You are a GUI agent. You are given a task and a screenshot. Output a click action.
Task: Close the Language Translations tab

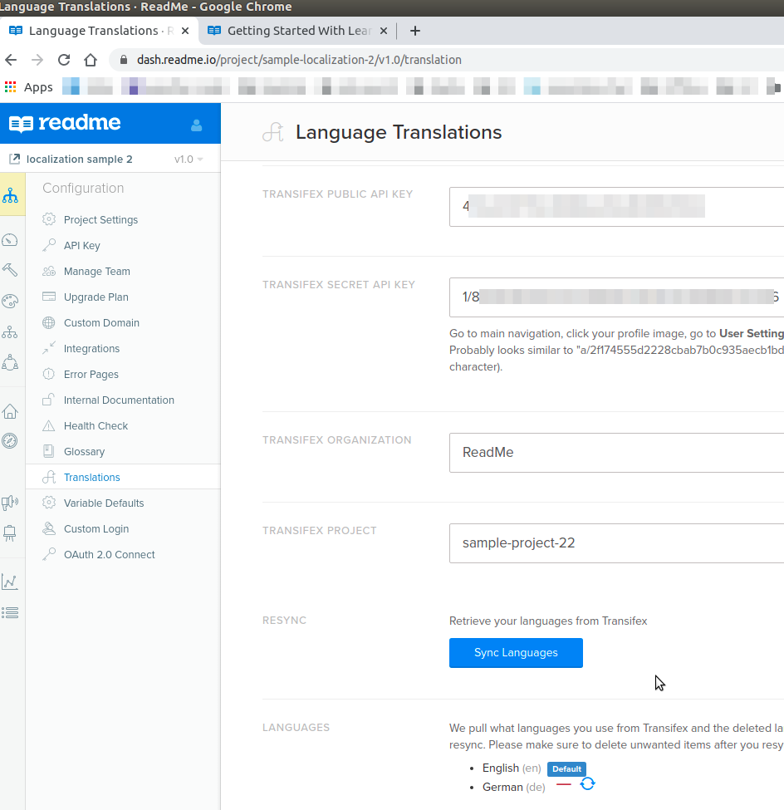pos(185,31)
